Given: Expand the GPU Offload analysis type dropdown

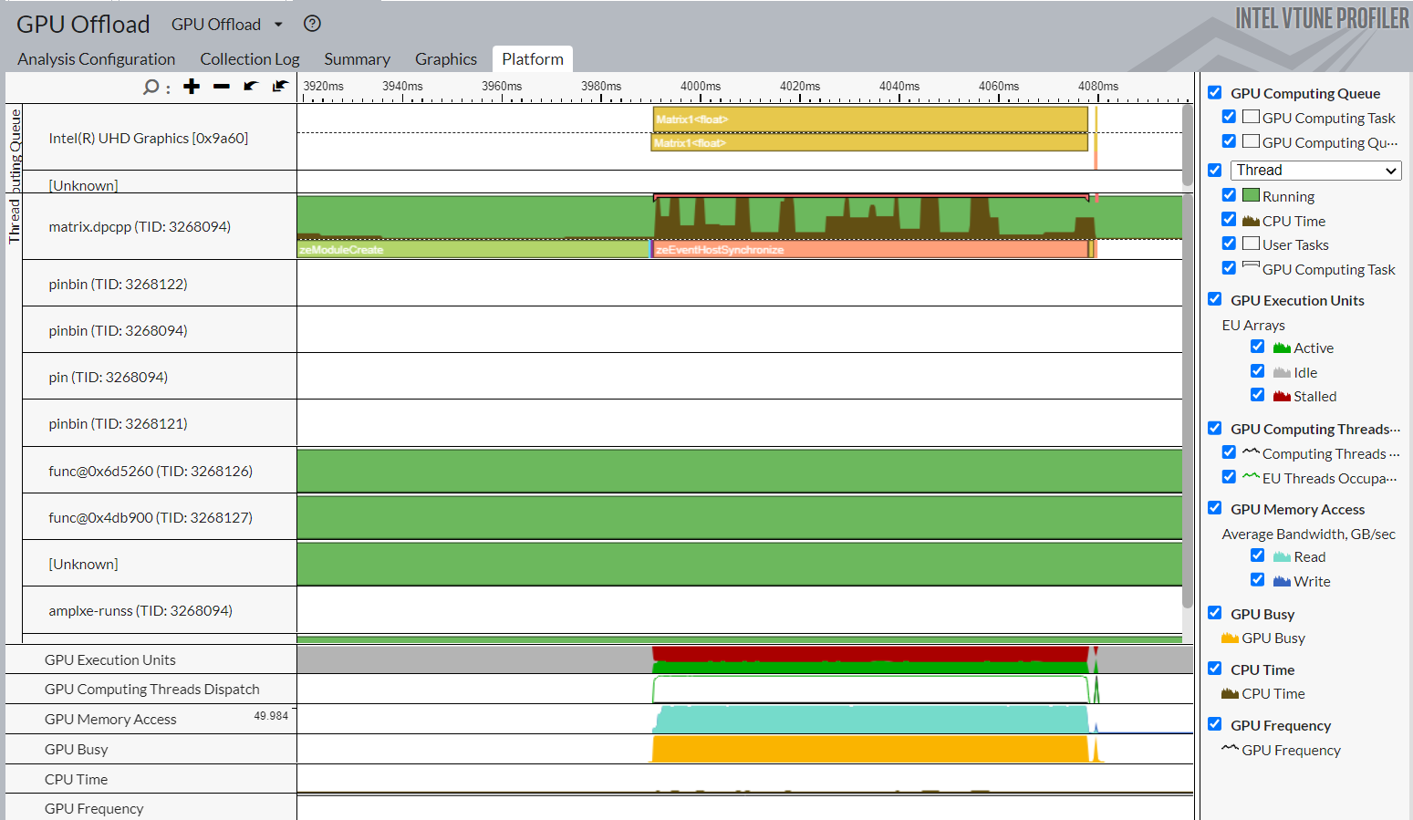Looking at the screenshot, I should pyautogui.click(x=278, y=25).
